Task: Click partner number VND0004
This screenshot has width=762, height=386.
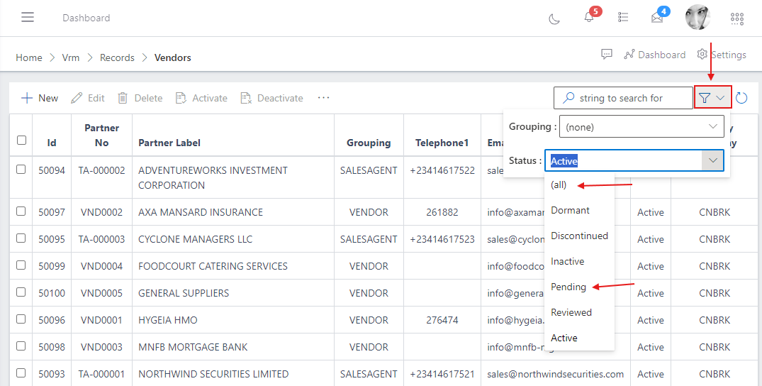Action: pyautogui.click(x=101, y=266)
